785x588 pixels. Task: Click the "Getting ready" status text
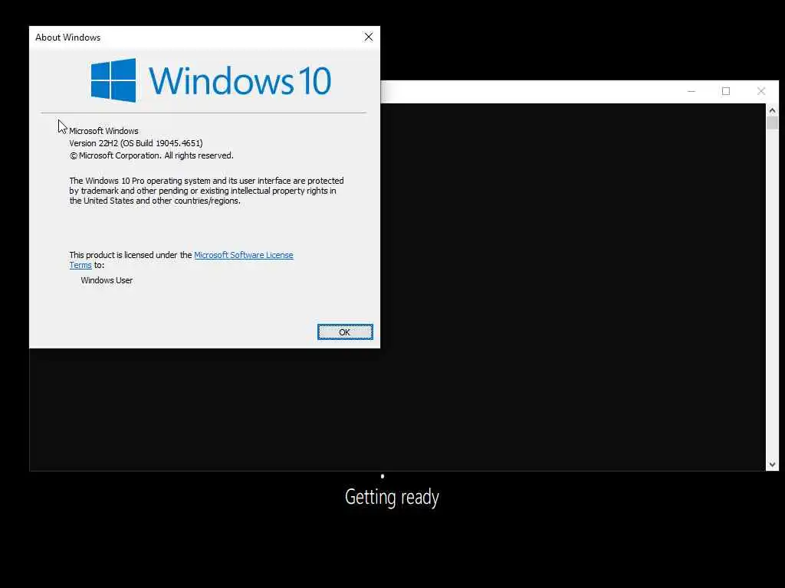(392, 497)
